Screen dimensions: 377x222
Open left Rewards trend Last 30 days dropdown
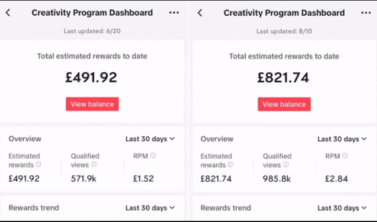(x=150, y=208)
